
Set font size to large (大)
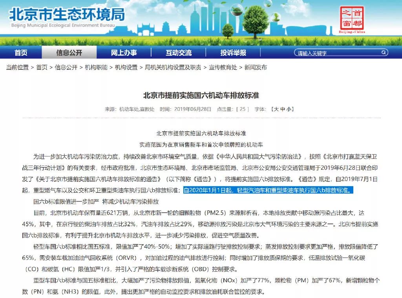click(275, 109)
